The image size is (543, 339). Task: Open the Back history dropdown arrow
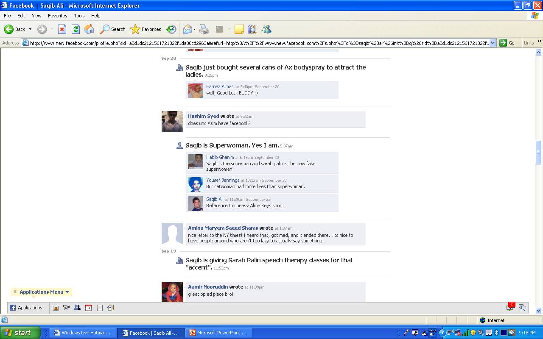point(30,29)
